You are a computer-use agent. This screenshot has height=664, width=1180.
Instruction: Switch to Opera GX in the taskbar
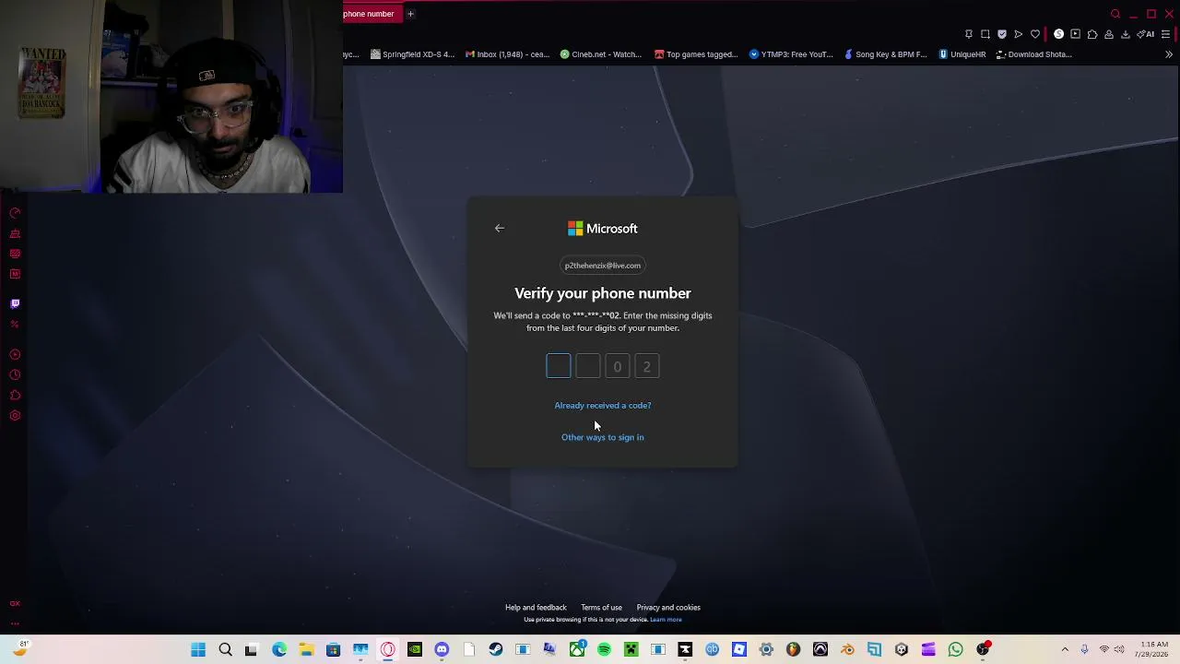[x=387, y=650]
